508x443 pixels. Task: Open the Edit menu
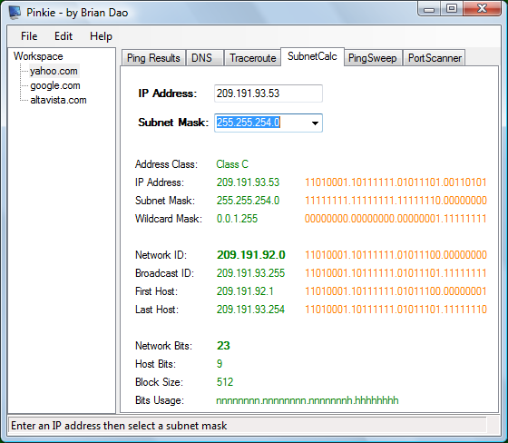63,36
